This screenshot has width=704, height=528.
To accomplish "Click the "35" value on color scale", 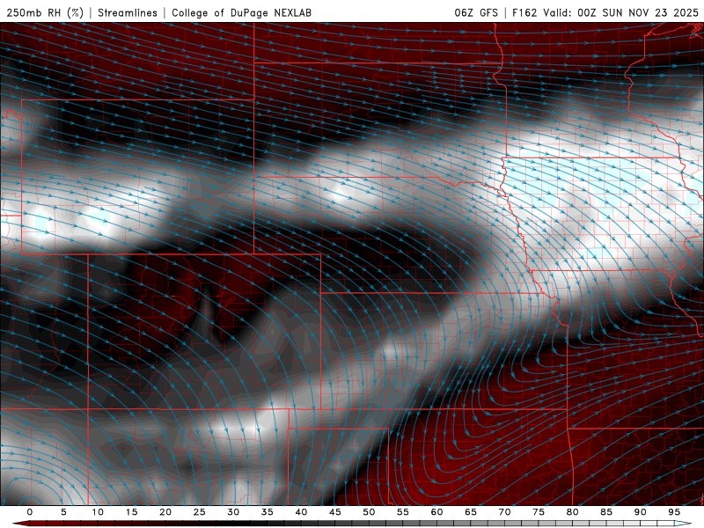I will [x=268, y=512].
